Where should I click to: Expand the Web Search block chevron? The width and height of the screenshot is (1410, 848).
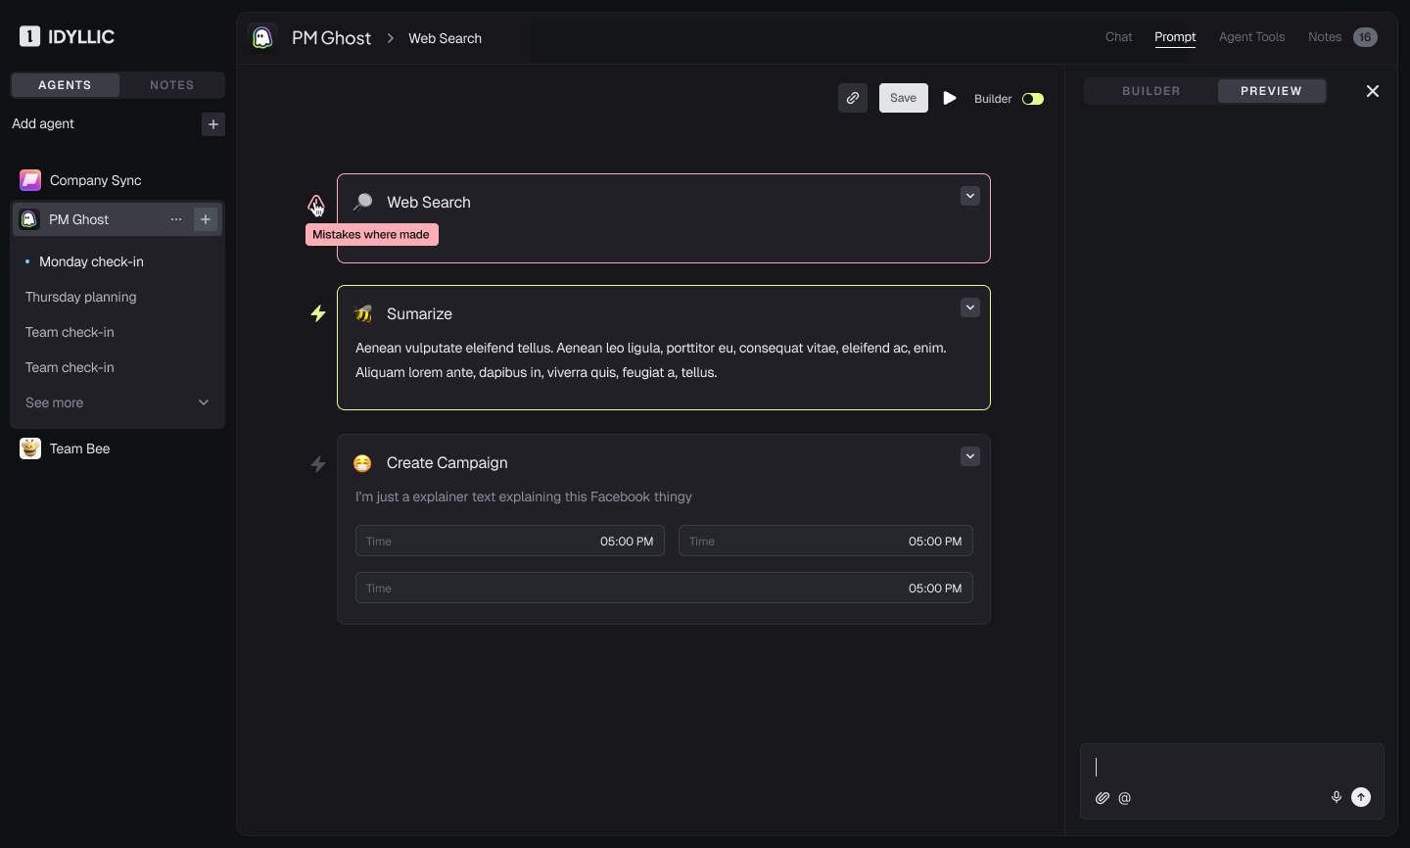point(970,196)
